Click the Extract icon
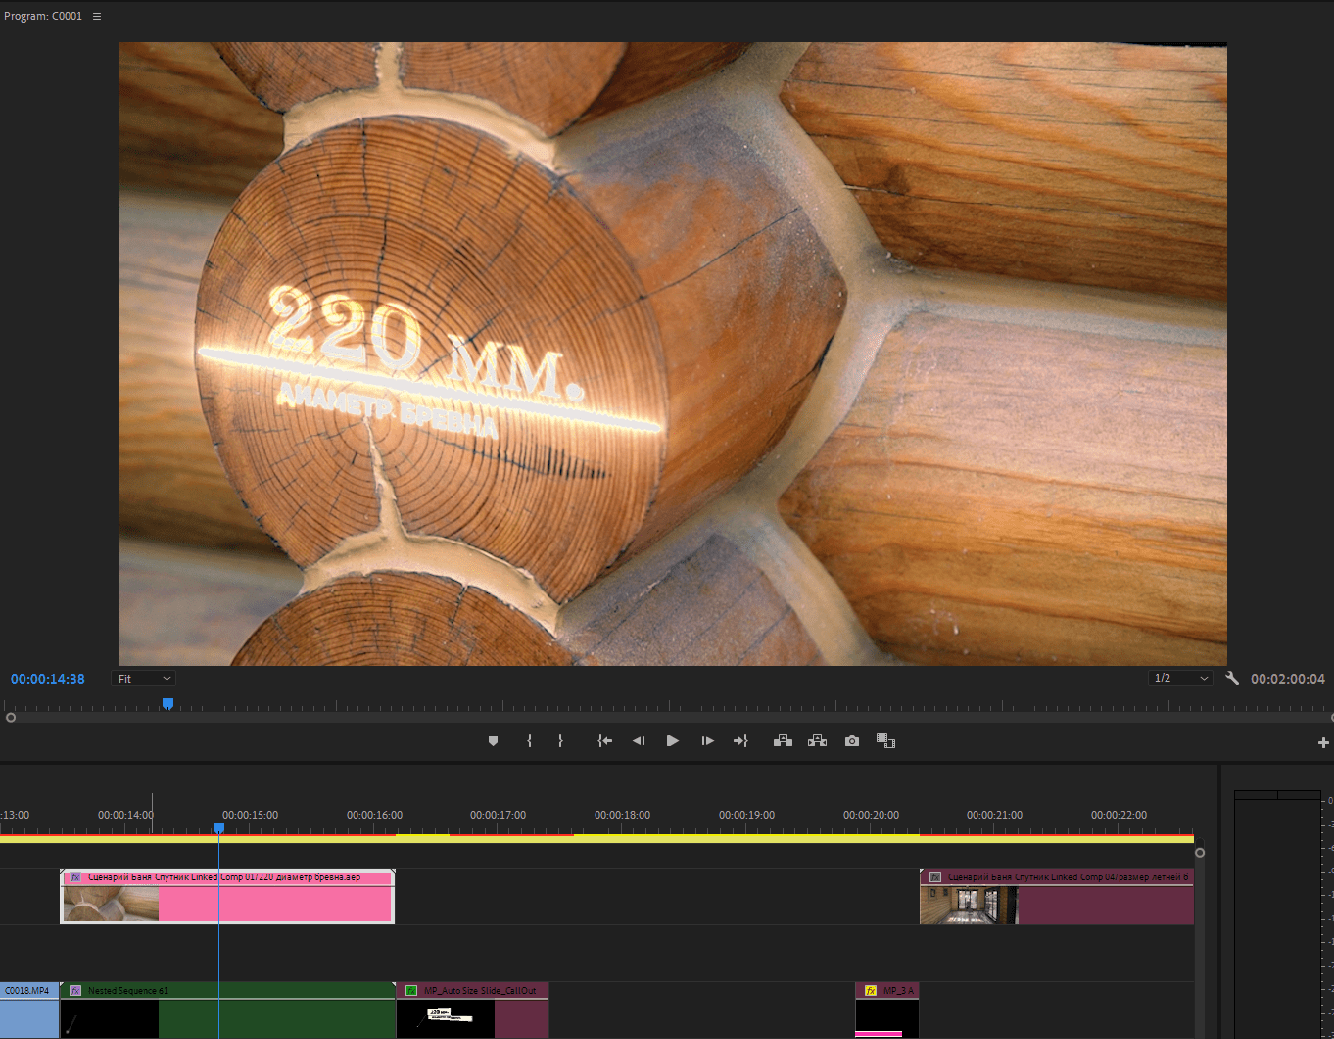Viewport: 1334px width, 1039px height. click(817, 740)
